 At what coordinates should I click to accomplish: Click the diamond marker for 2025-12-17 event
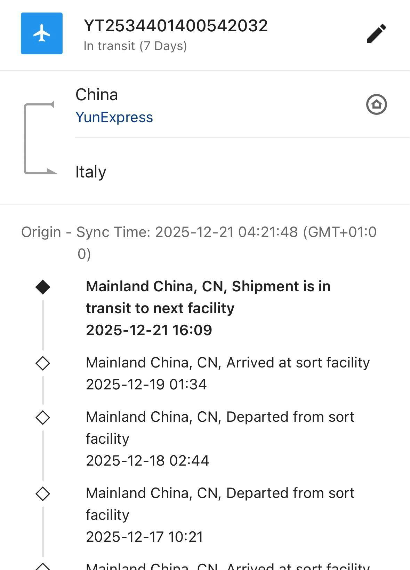coord(43,493)
